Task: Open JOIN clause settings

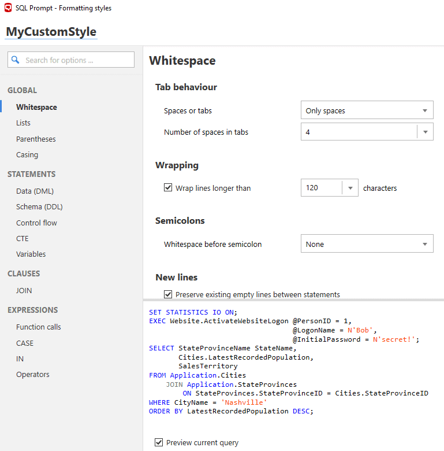Action: 24,290
